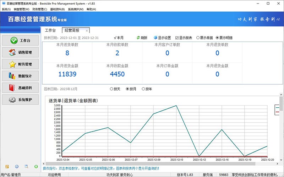284x177 pixels.
Task: Select the 按天 chart radio option
Action: click(112, 89)
